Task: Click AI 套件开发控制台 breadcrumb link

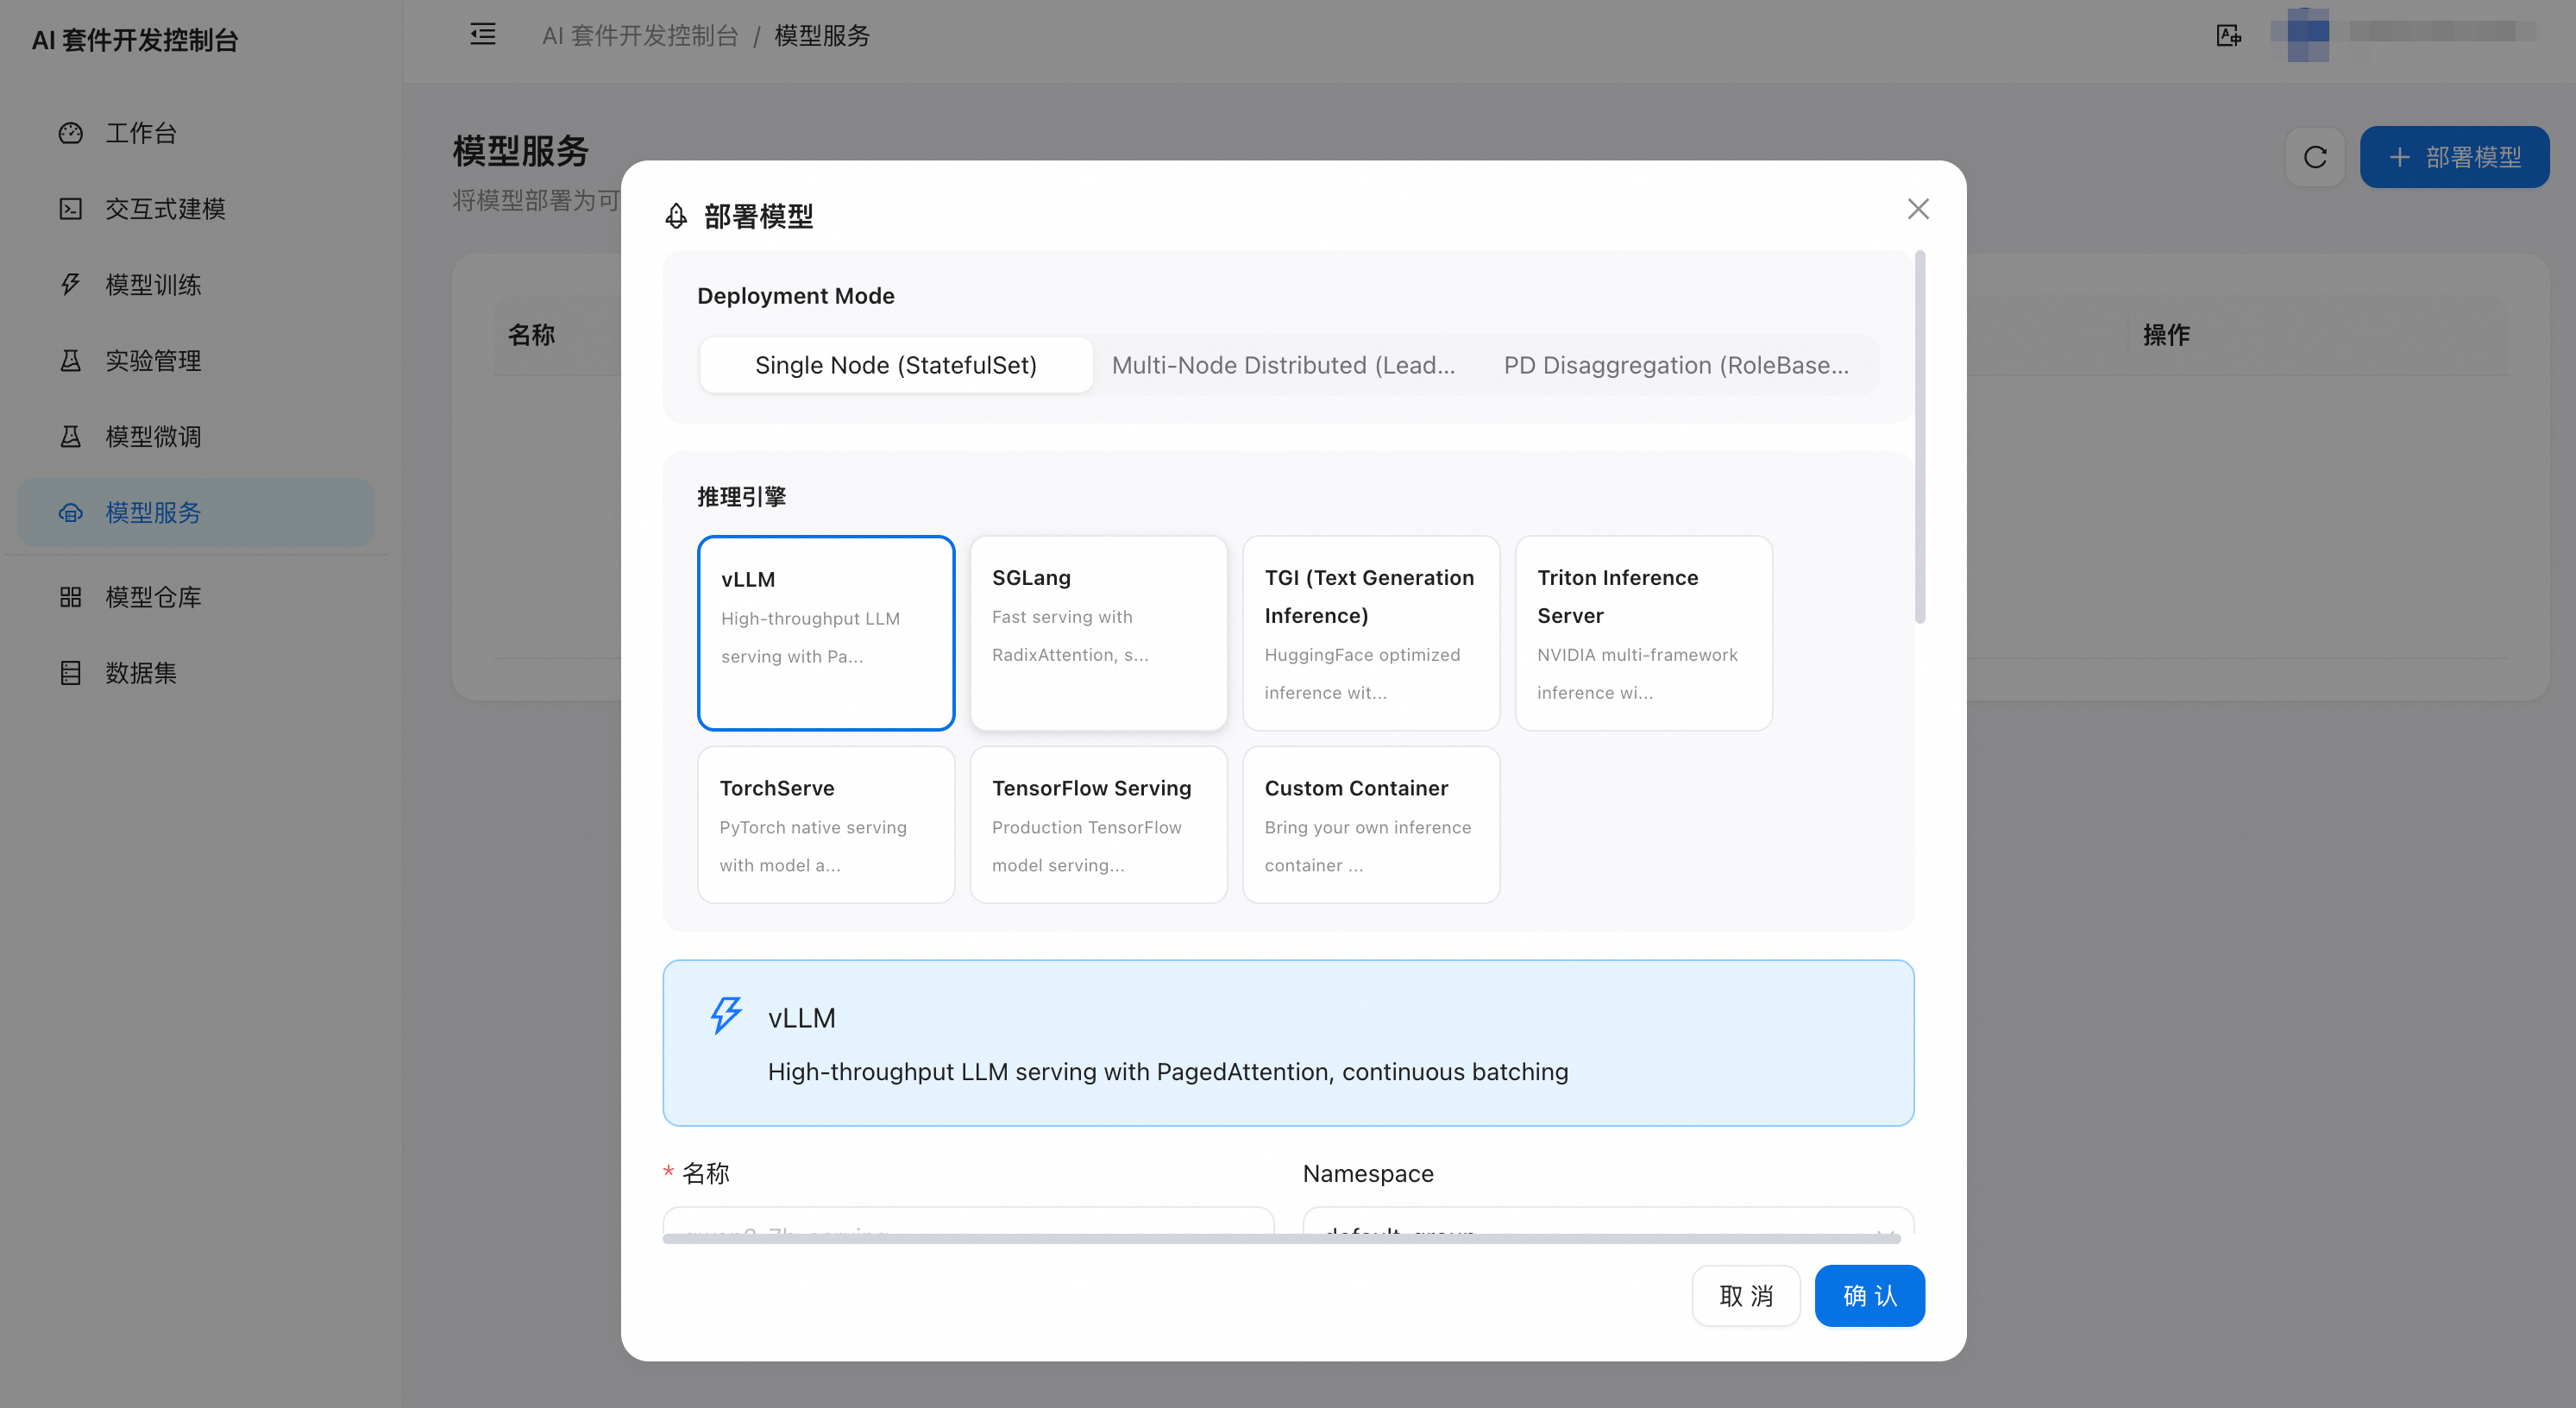Action: (640, 36)
